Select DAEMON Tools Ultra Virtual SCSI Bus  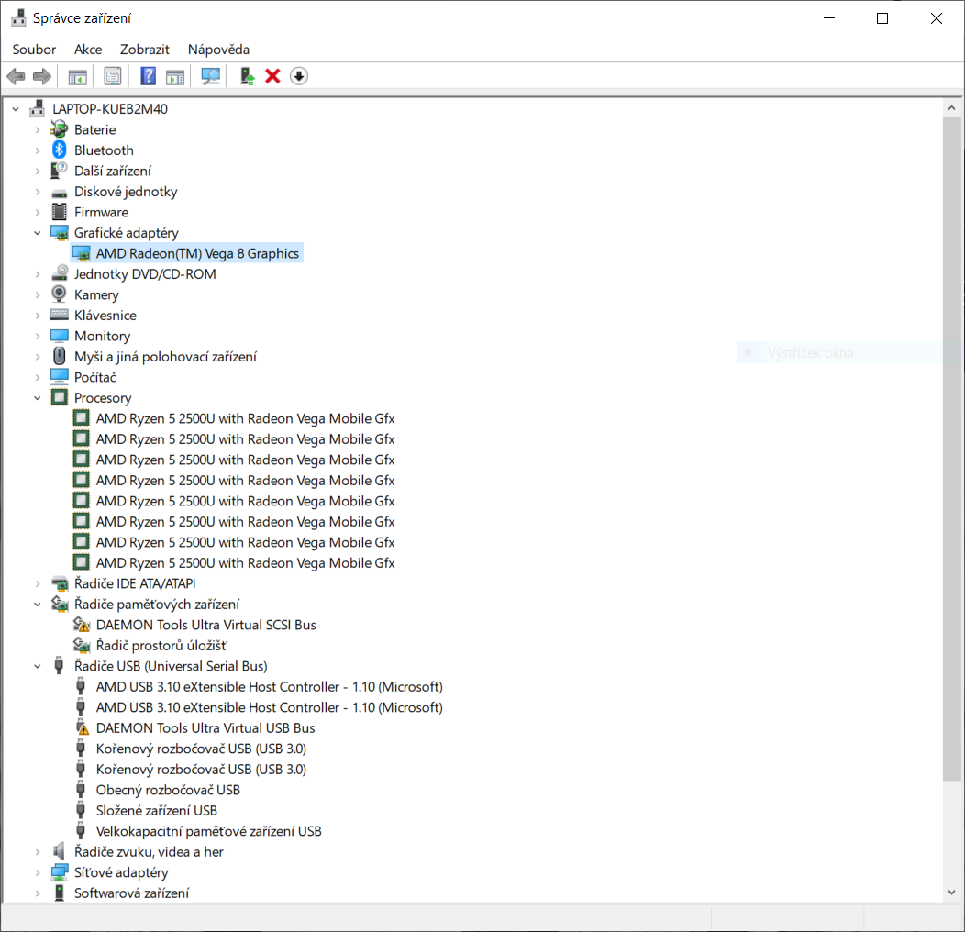coord(205,625)
